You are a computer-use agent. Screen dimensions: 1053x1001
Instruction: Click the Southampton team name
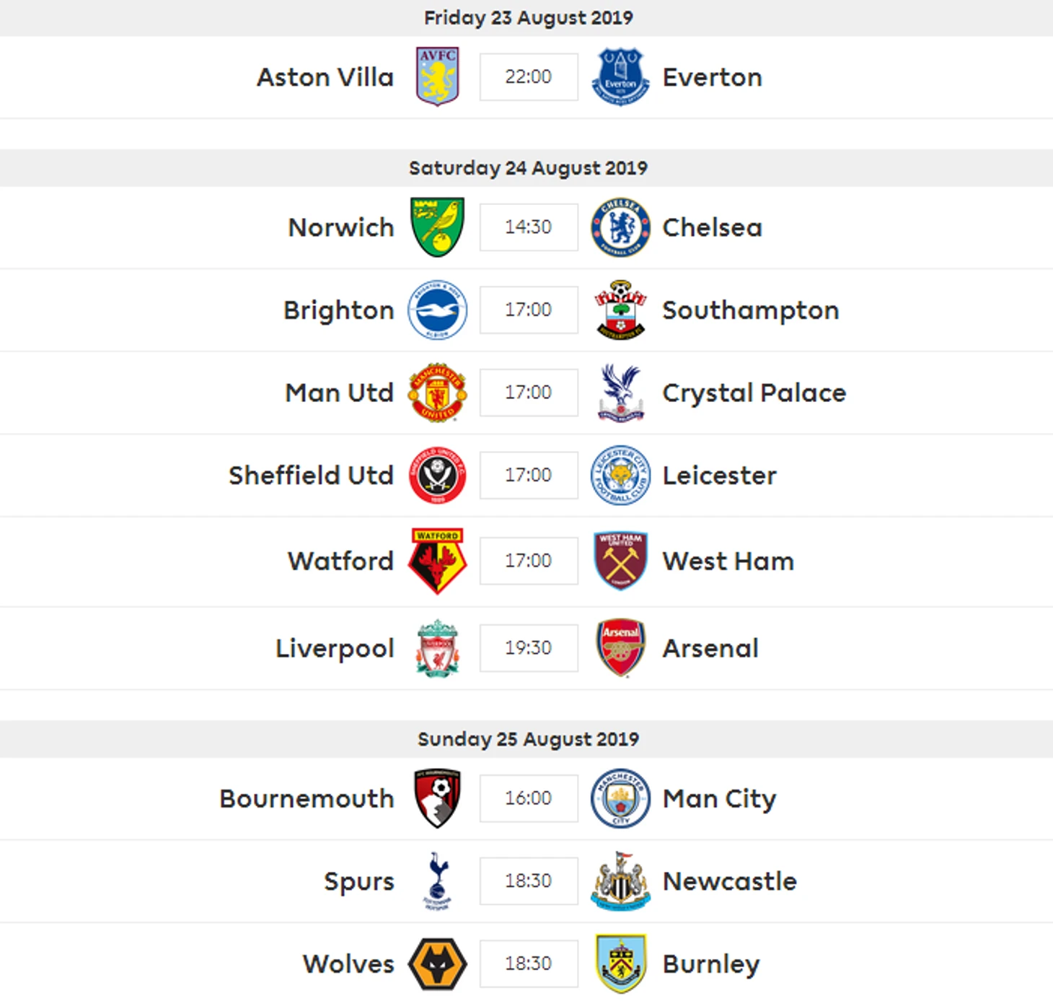[751, 310]
